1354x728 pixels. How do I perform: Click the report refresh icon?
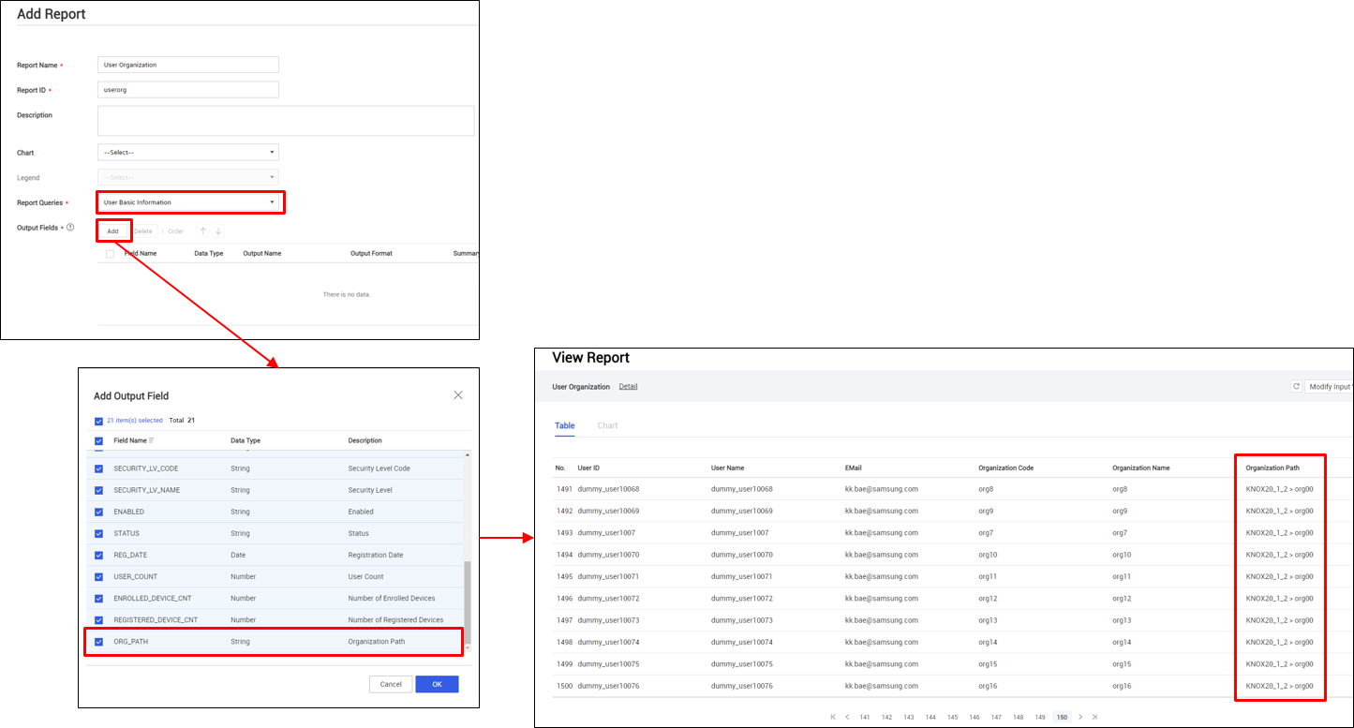[1296, 386]
